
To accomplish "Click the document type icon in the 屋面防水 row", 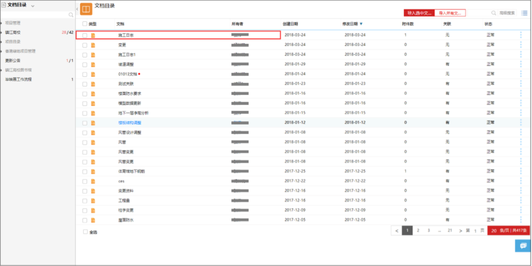I will 93,220.
